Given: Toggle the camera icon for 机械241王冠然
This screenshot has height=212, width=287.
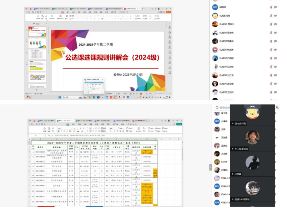Looking at the screenshot, I should [x=276, y=92].
